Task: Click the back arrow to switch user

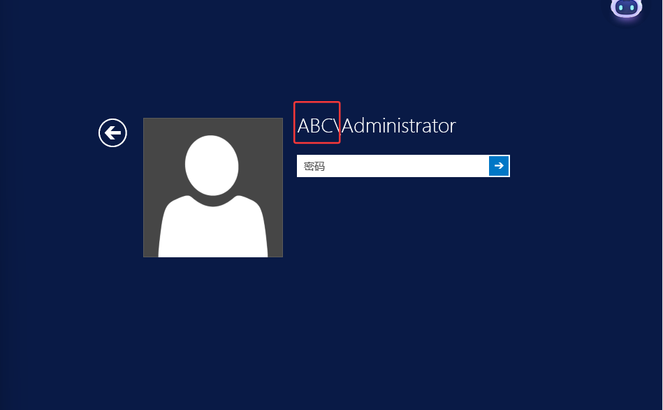Action: pyautogui.click(x=112, y=133)
